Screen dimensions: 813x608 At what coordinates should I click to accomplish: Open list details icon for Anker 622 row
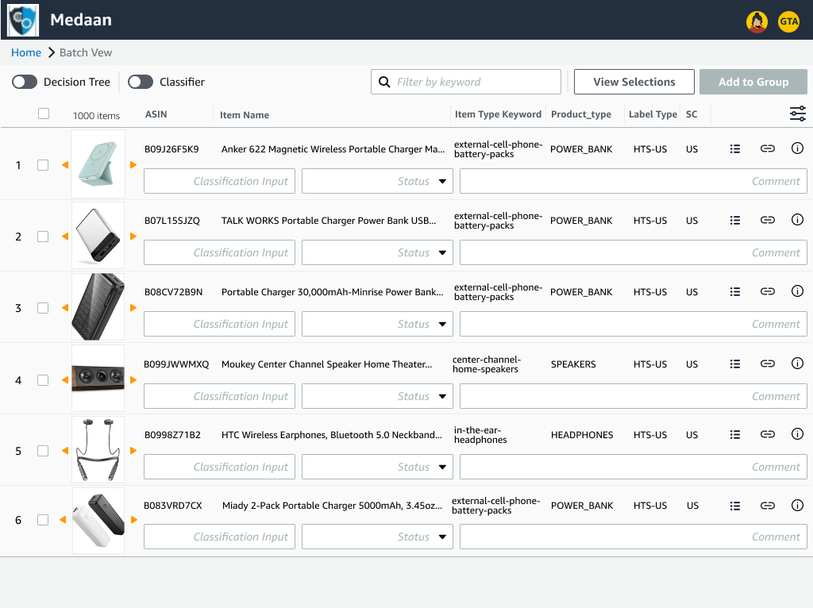(x=734, y=148)
